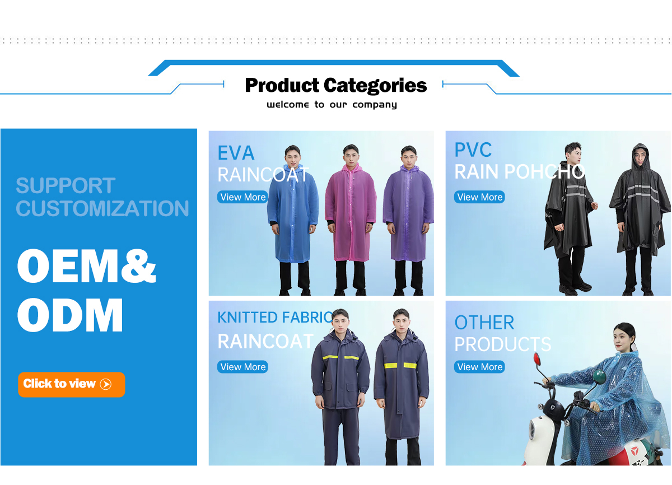Click the KNITTED FABRIC RAINCOAT title

(x=274, y=329)
